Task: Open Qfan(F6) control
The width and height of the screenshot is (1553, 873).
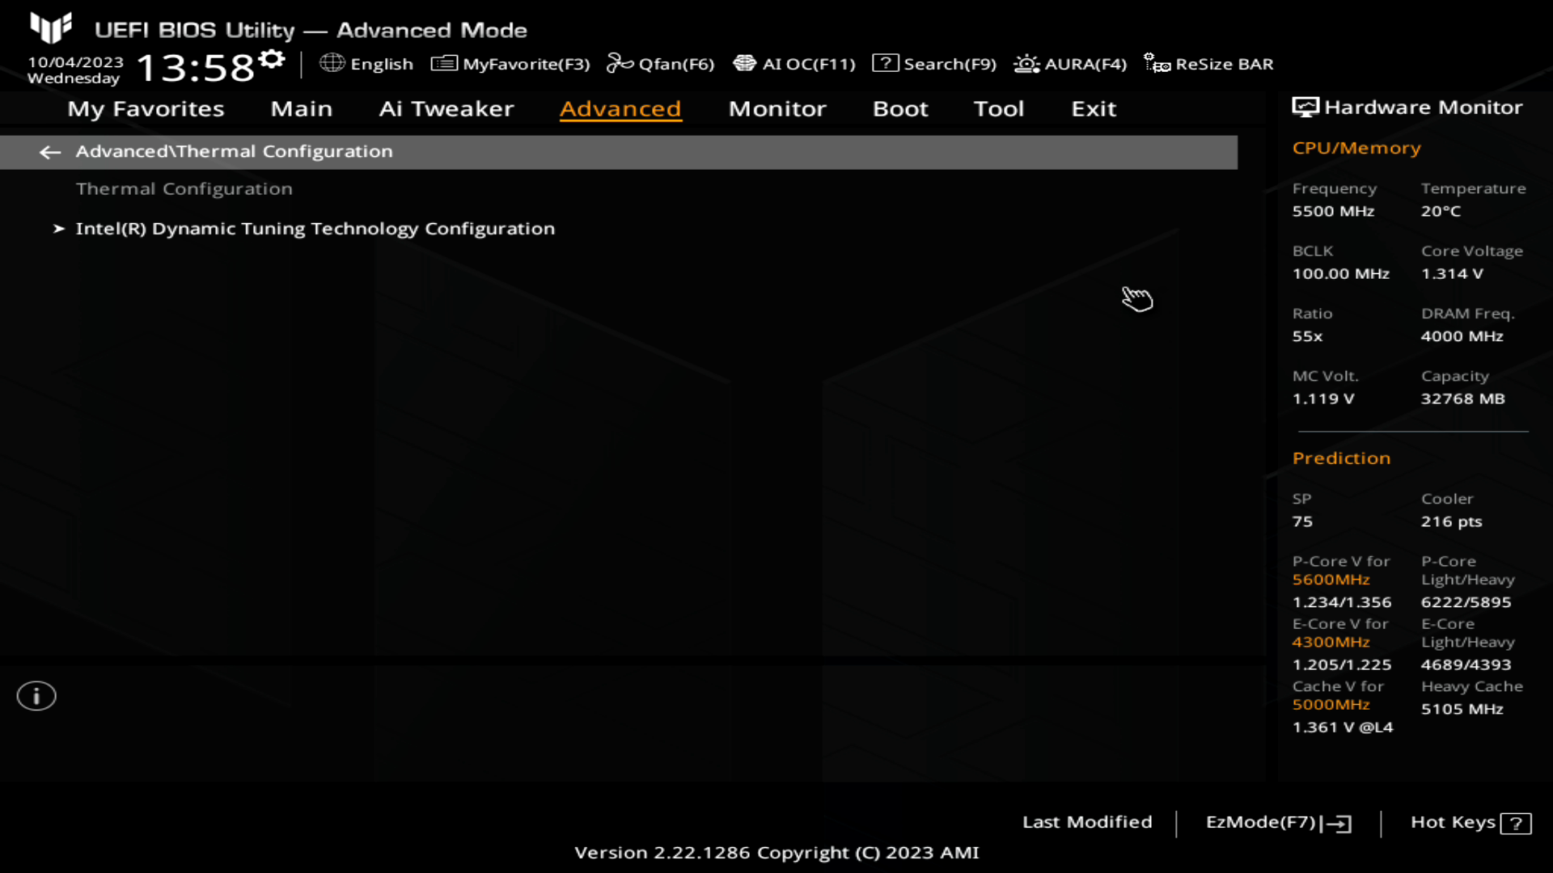Action: pos(676,64)
